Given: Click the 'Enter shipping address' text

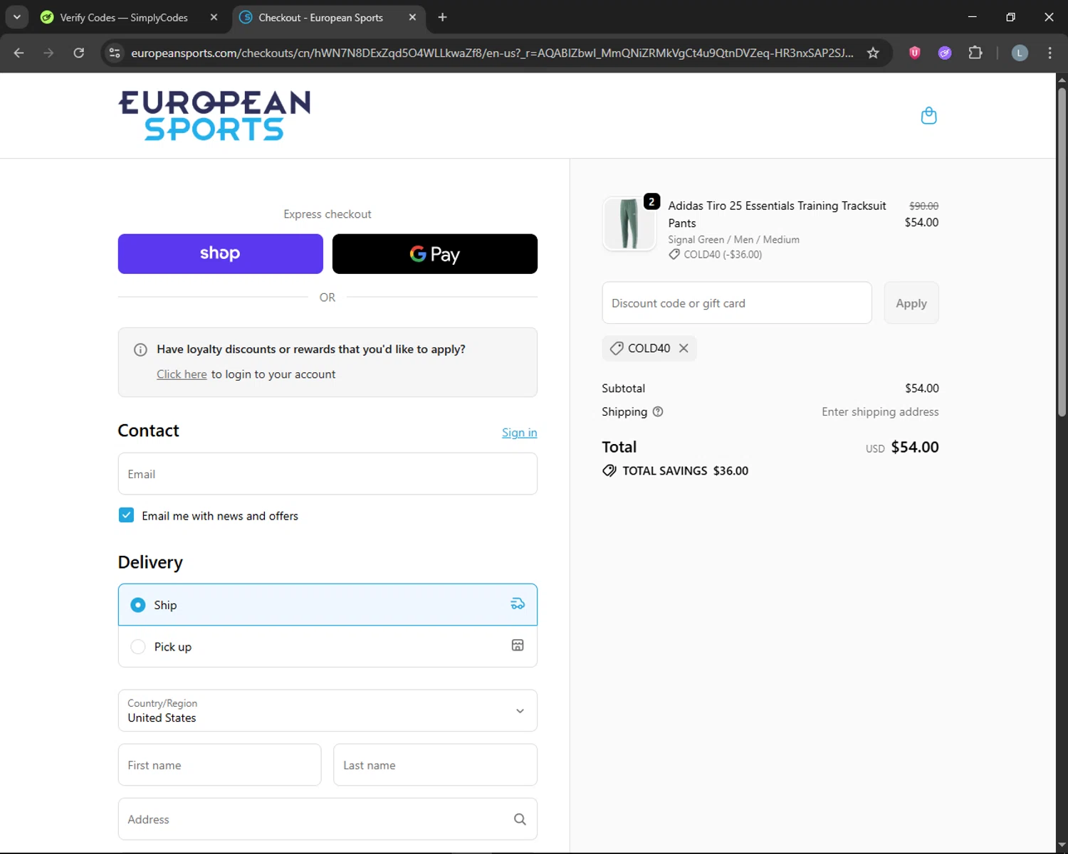Looking at the screenshot, I should (x=880, y=411).
